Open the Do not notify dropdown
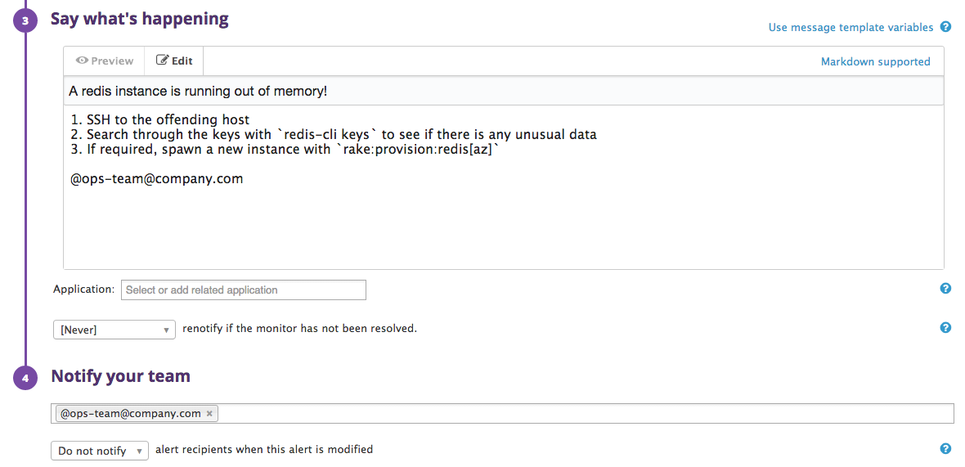Screen dimensions: 965x467 click(x=100, y=451)
